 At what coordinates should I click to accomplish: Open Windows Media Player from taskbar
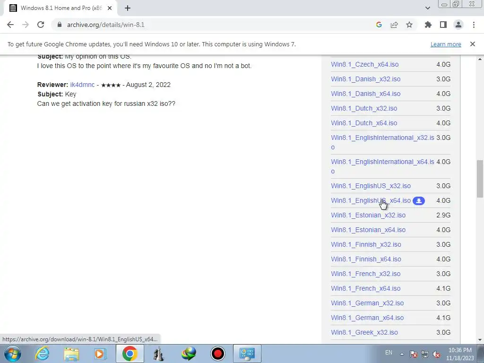click(100, 354)
